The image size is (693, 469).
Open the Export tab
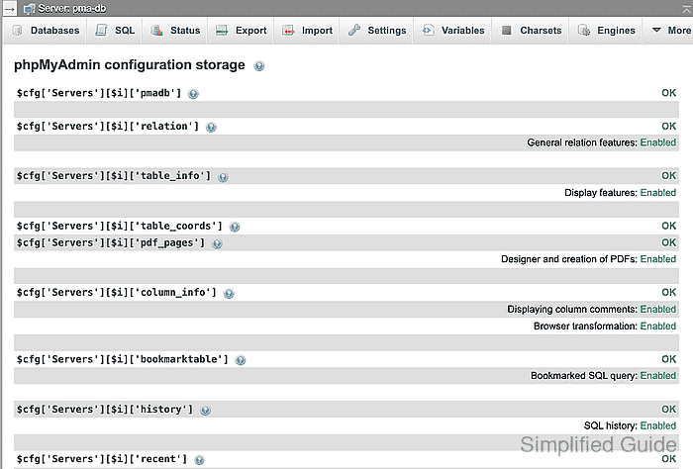(241, 31)
